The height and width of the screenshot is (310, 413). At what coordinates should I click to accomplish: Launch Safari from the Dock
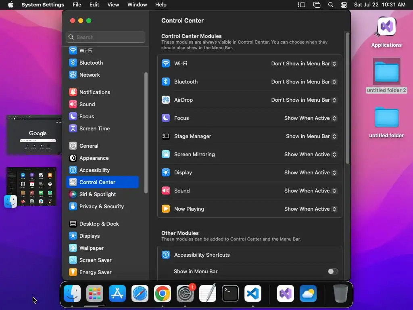pos(140,293)
